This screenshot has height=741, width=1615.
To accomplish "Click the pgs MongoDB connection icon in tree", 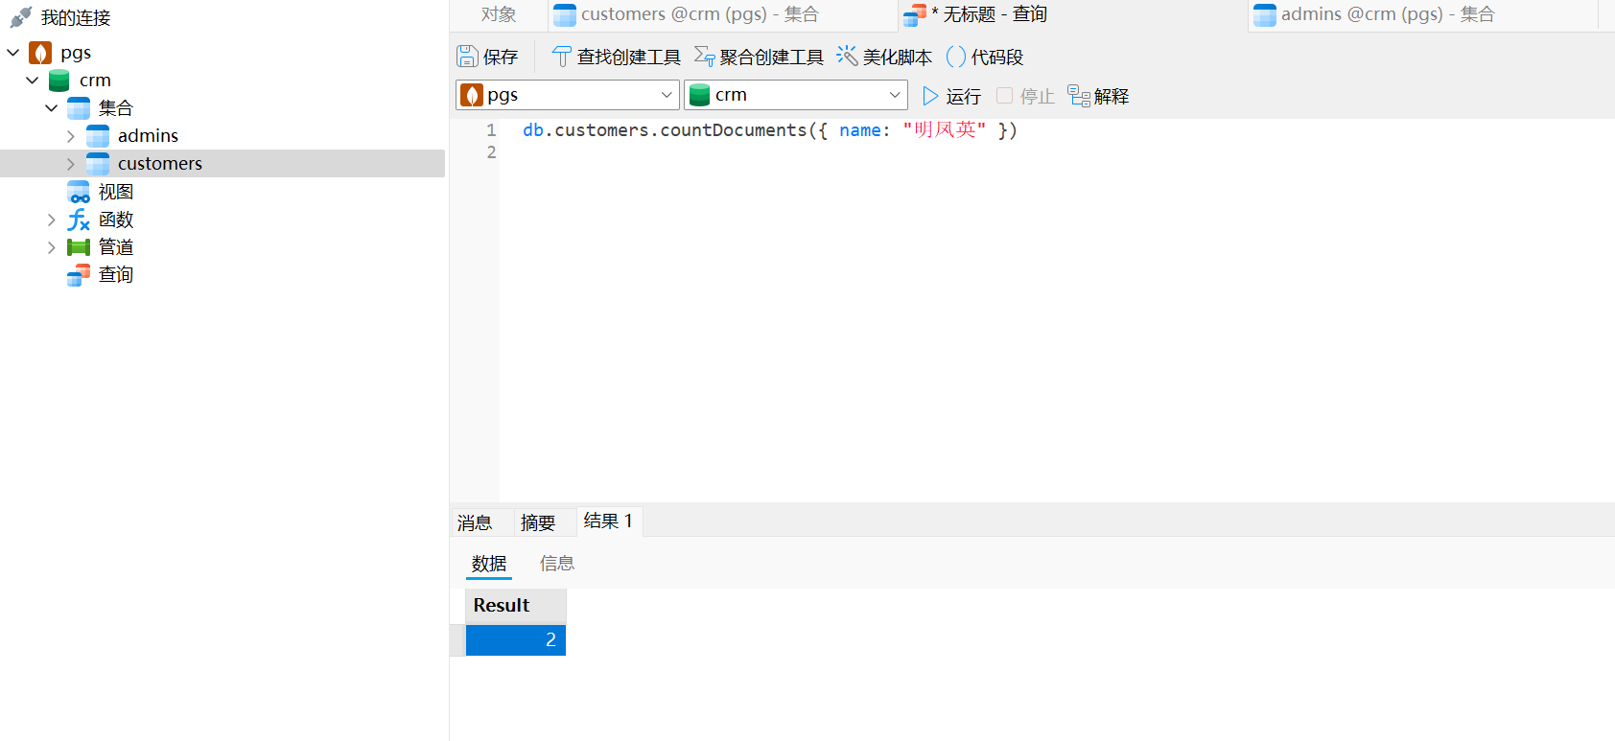I will tap(40, 53).
